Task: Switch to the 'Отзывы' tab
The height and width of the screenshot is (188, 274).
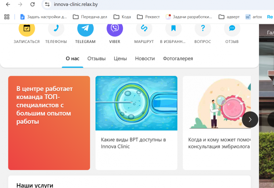Action: point(97,58)
